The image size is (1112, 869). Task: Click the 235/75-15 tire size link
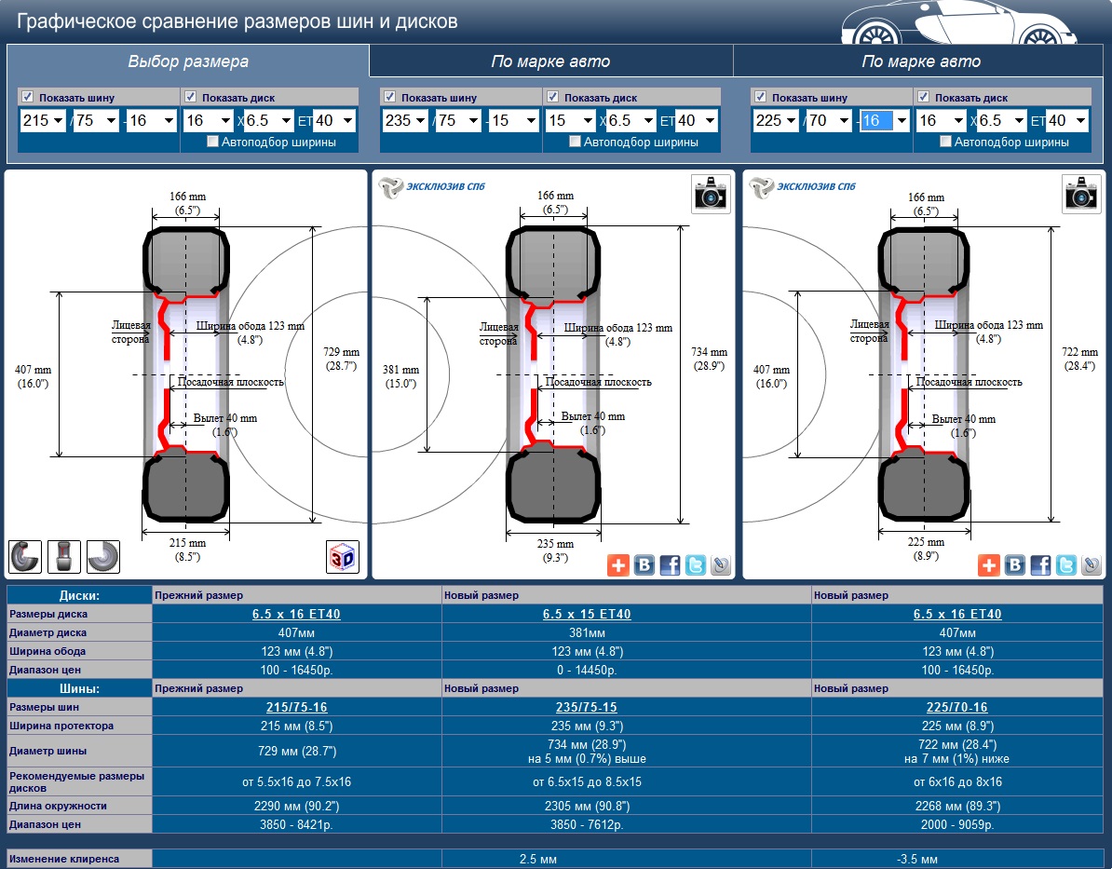click(x=586, y=707)
